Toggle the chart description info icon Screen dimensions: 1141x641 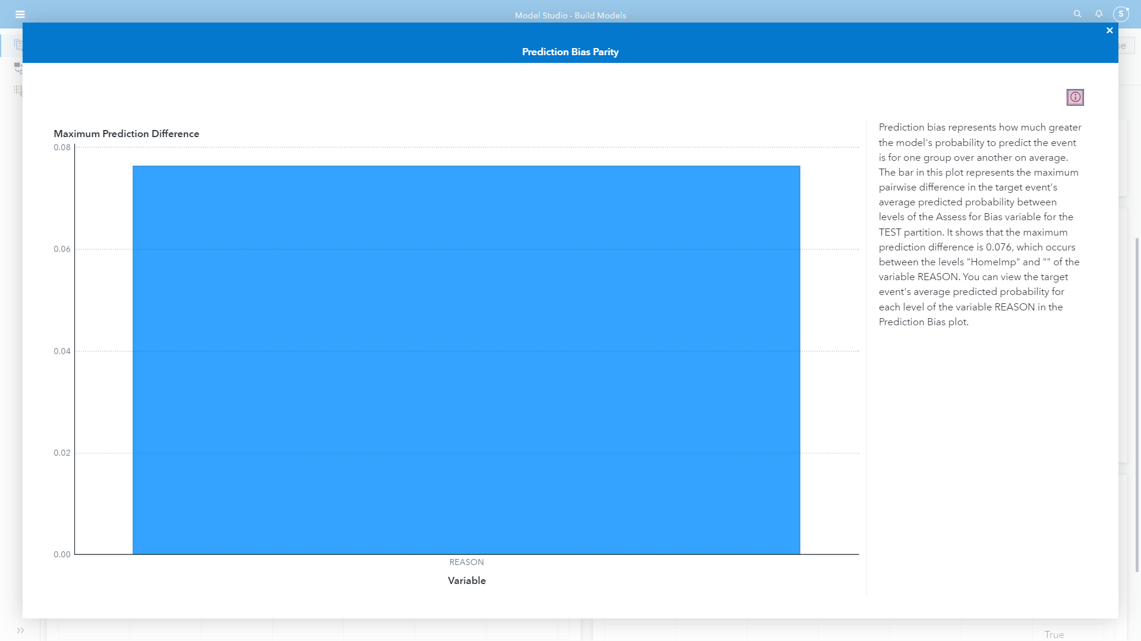(x=1075, y=97)
